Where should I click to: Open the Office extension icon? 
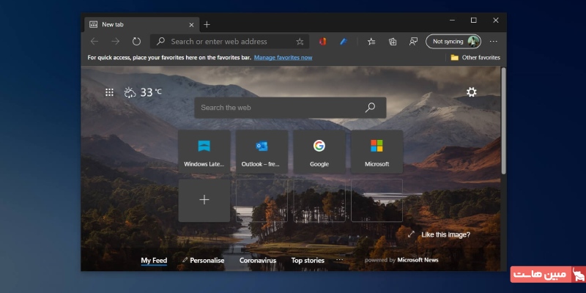322,42
